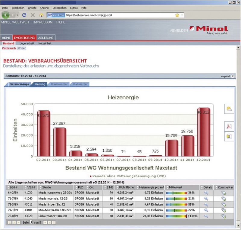The width and height of the screenshot is (241, 230).
Task: Open history dropdown next to forward arrow
Action: 17,15
